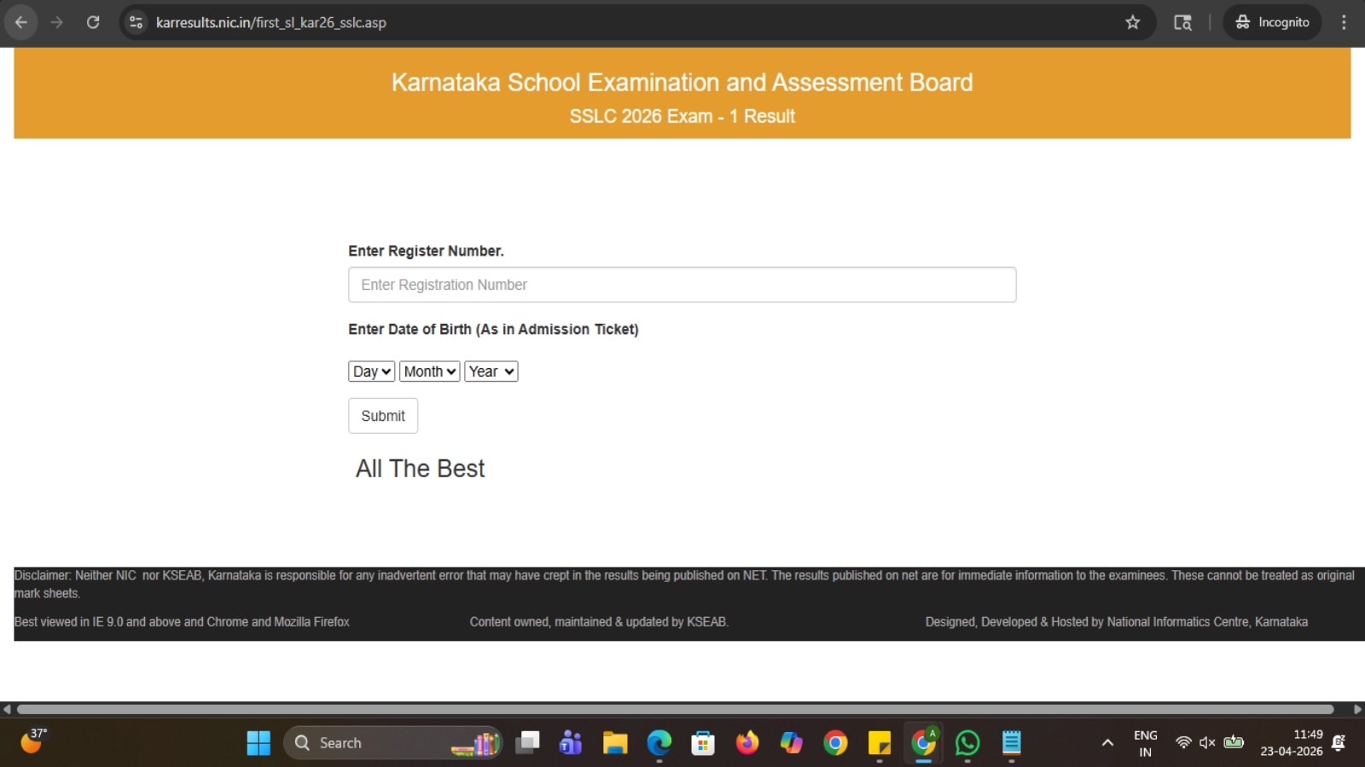Click the Enter Registration Number field
Viewport: 1365px width, 767px height.
click(x=682, y=285)
